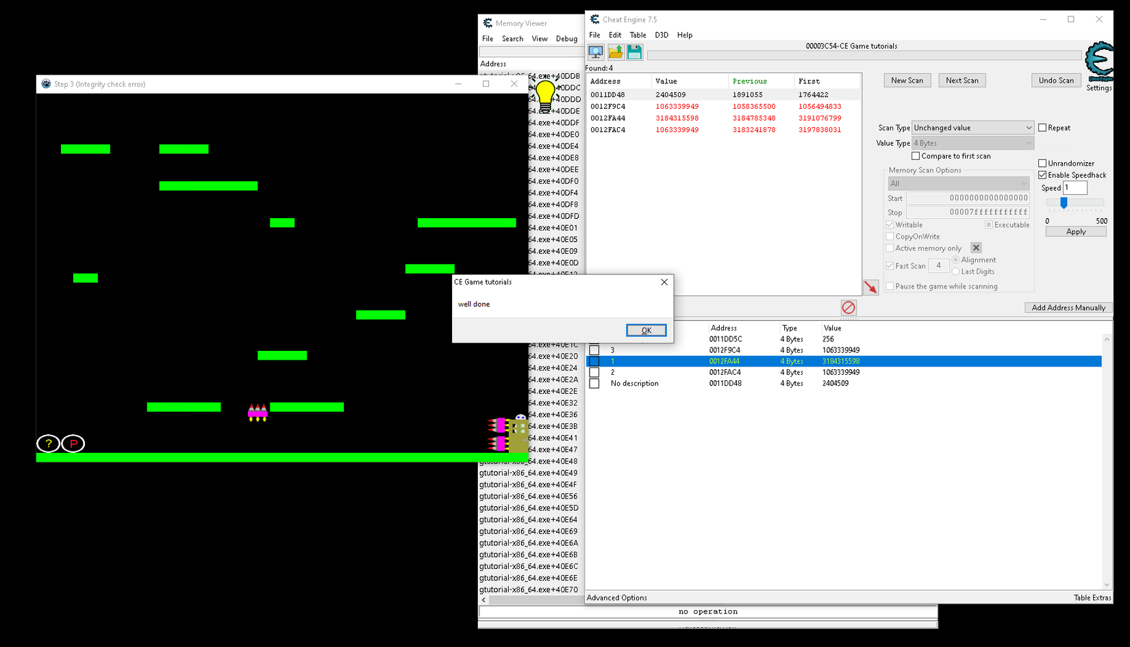This screenshot has height=647, width=1130.
Task: Tick the freeze checkbox for entry 2
Action: (x=594, y=373)
